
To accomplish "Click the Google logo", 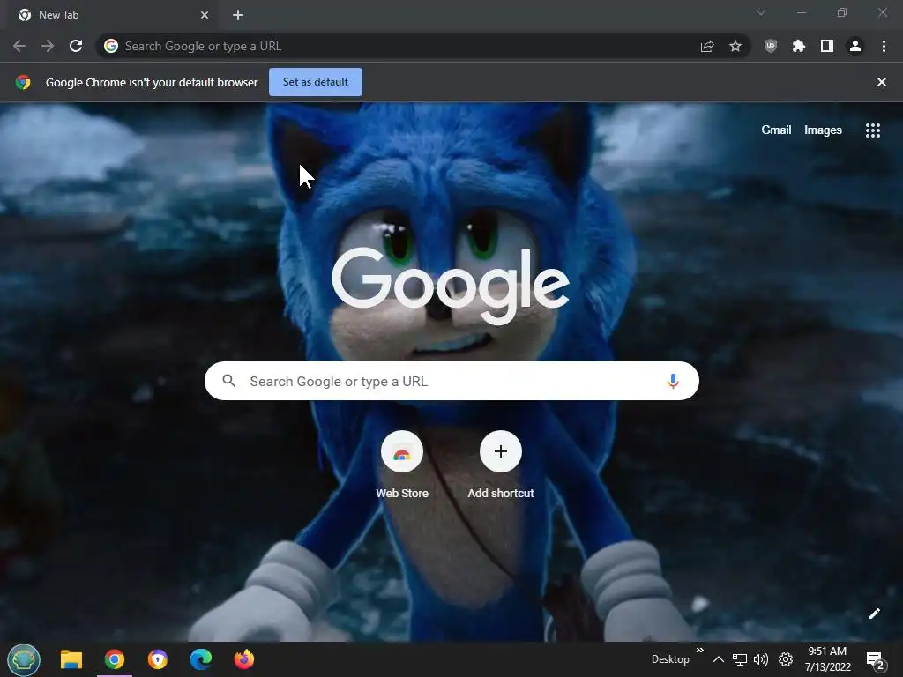I will click(x=451, y=285).
